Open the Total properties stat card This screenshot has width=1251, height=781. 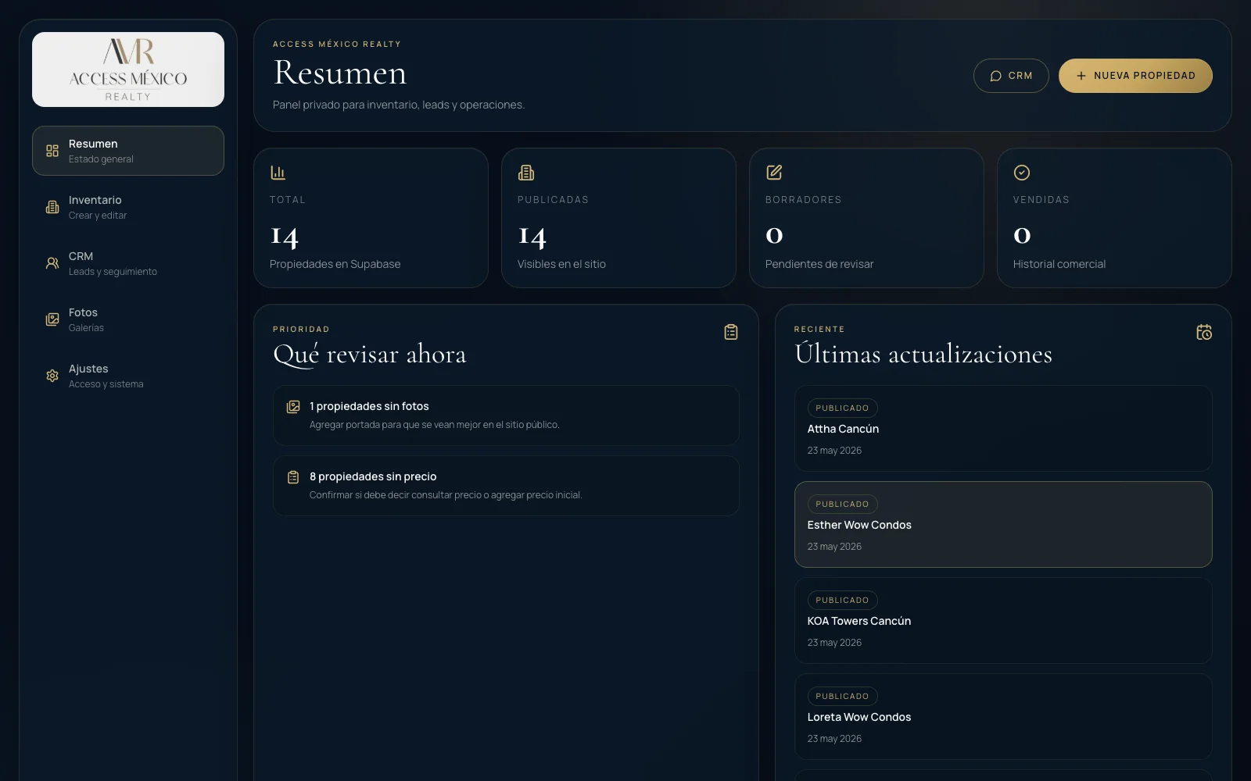pos(371,218)
